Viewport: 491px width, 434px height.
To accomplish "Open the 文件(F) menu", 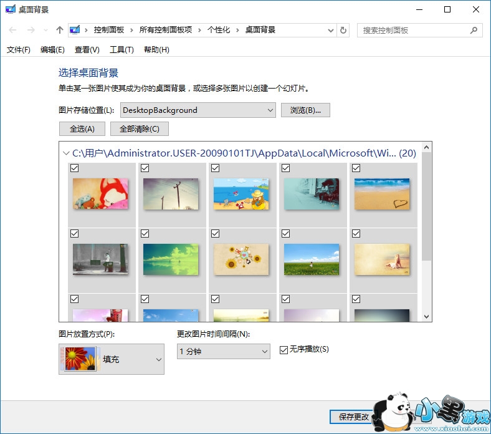I will (19, 50).
